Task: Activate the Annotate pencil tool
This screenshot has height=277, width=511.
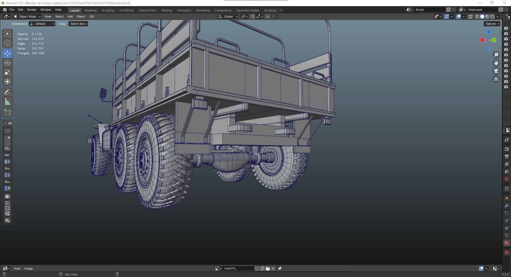Action: (7, 92)
